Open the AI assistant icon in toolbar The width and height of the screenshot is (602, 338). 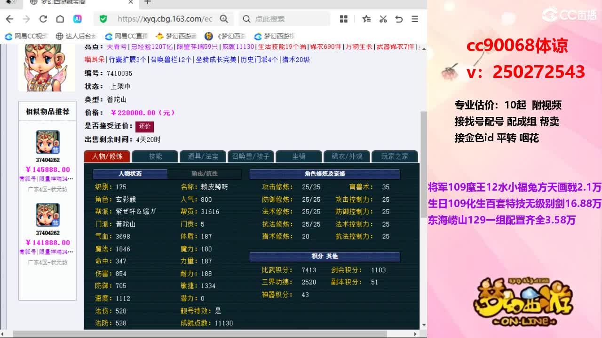78,19
